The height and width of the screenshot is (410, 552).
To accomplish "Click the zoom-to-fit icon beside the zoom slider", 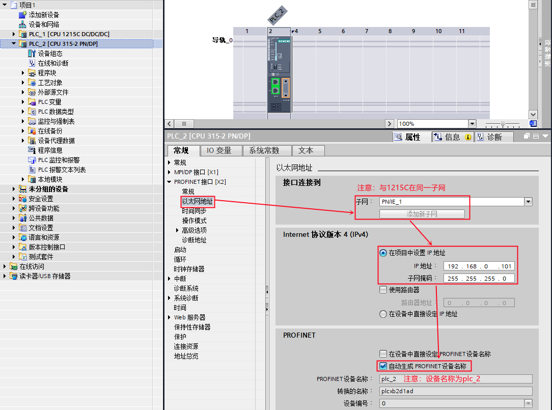I will tap(533, 124).
